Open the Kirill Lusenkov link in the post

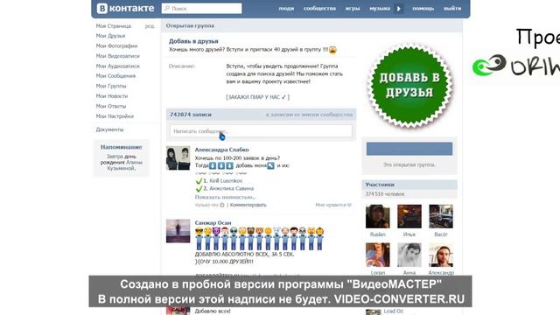pyautogui.click(x=226, y=181)
